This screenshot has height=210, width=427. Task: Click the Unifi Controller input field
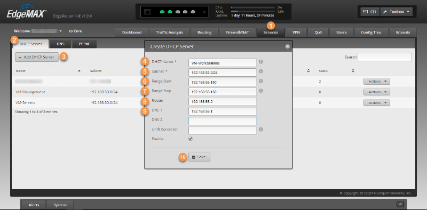point(223,130)
